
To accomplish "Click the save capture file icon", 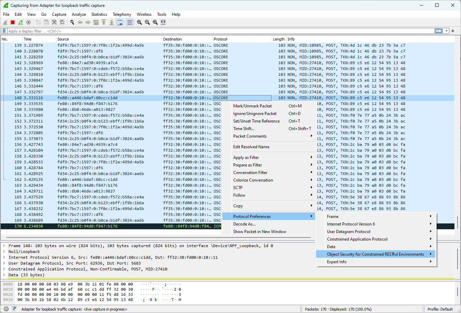I will click(46, 22).
